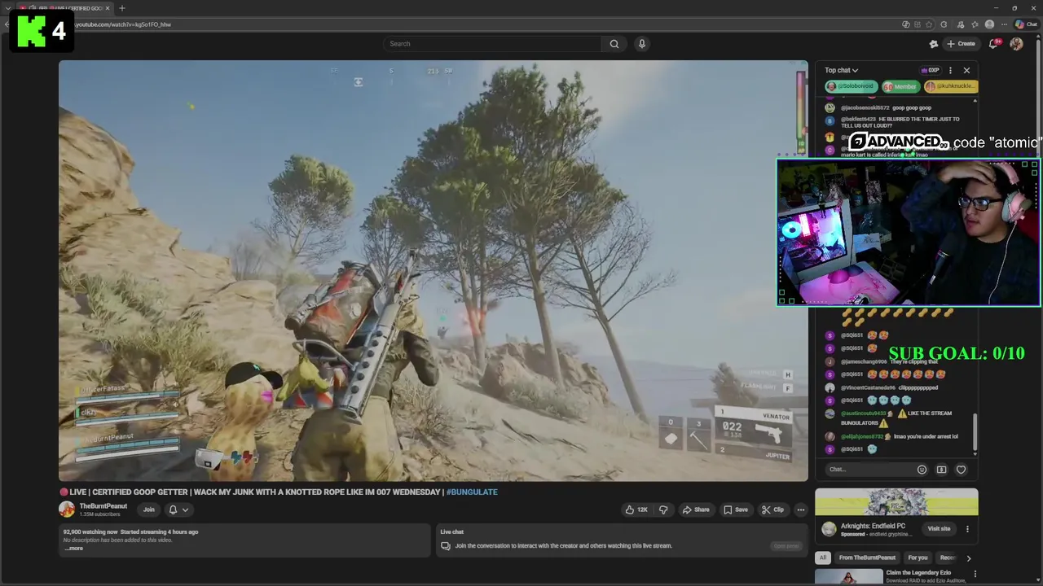Open more video actions ellipsis

801,509
